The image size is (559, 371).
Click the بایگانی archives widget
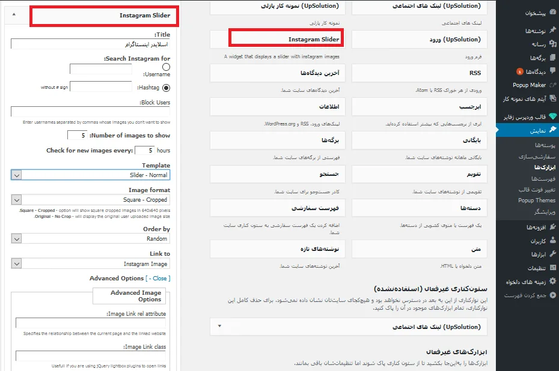click(x=420, y=140)
